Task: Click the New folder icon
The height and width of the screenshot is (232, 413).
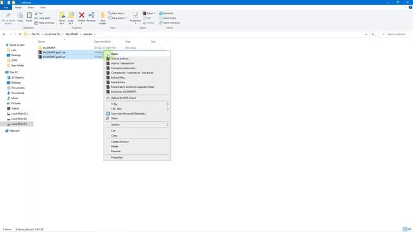Action: click(x=103, y=15)
